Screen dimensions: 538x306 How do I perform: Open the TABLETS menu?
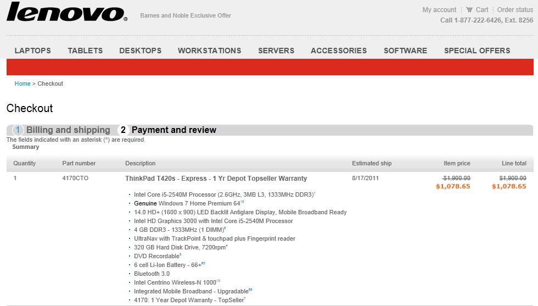click(x=85, y=51)
